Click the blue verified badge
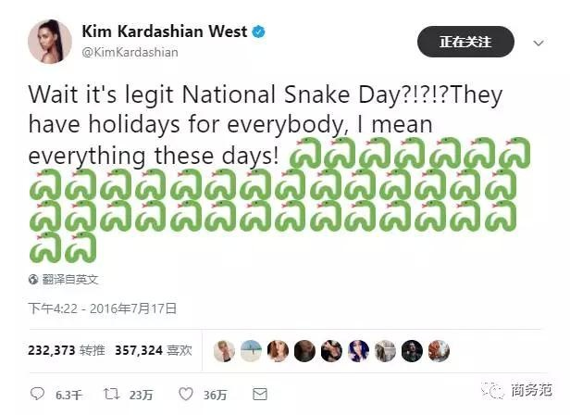The height and width of the screenshot is (415, 570). pyautogui.click(x=259, y=31)
